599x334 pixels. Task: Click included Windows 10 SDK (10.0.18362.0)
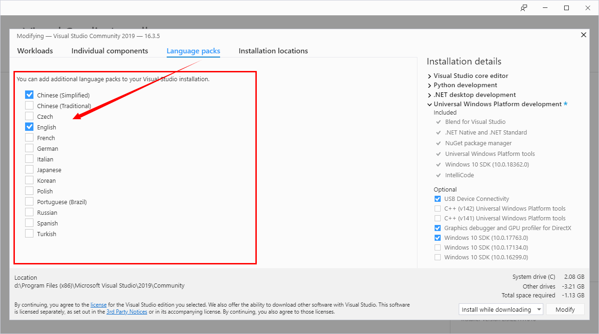tap(487, 165)
